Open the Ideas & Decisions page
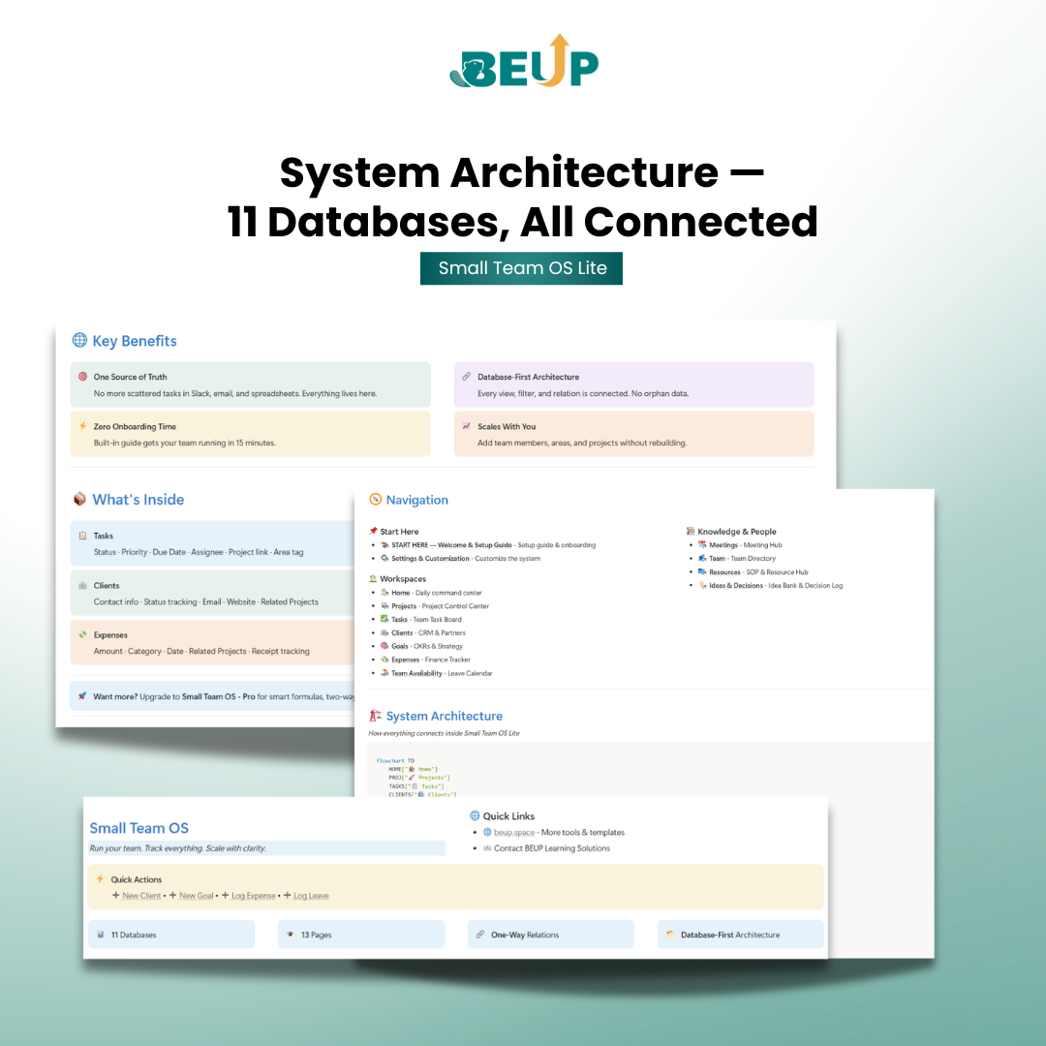This screenshot has width=1046, height=1046. pyautogui.click(x=735, y=585)
